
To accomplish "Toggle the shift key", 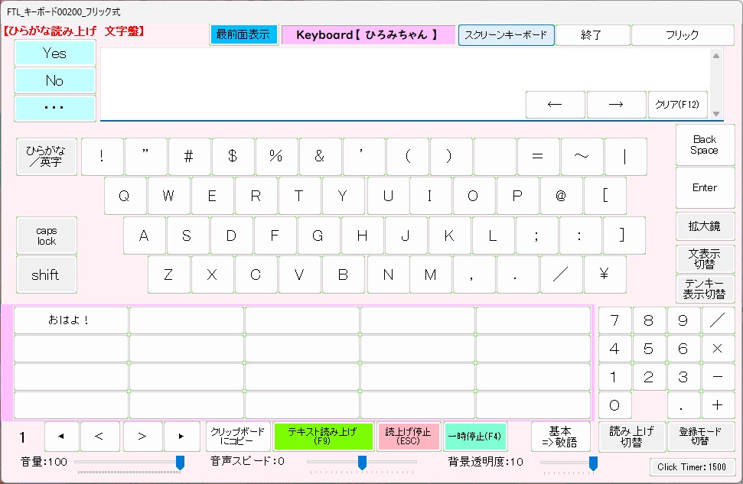I will point(47,275).
